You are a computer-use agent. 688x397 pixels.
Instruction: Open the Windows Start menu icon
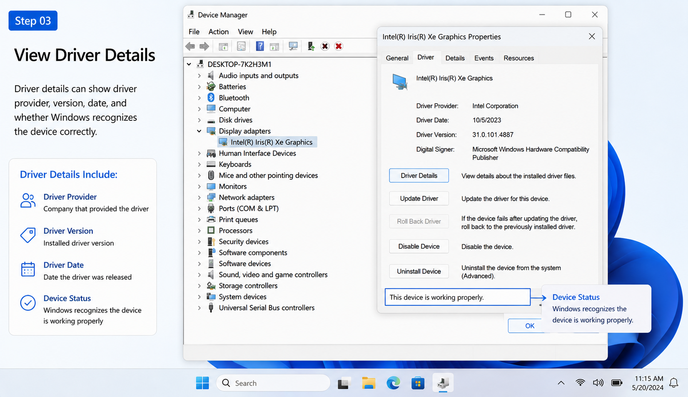(x=202, y=383)
